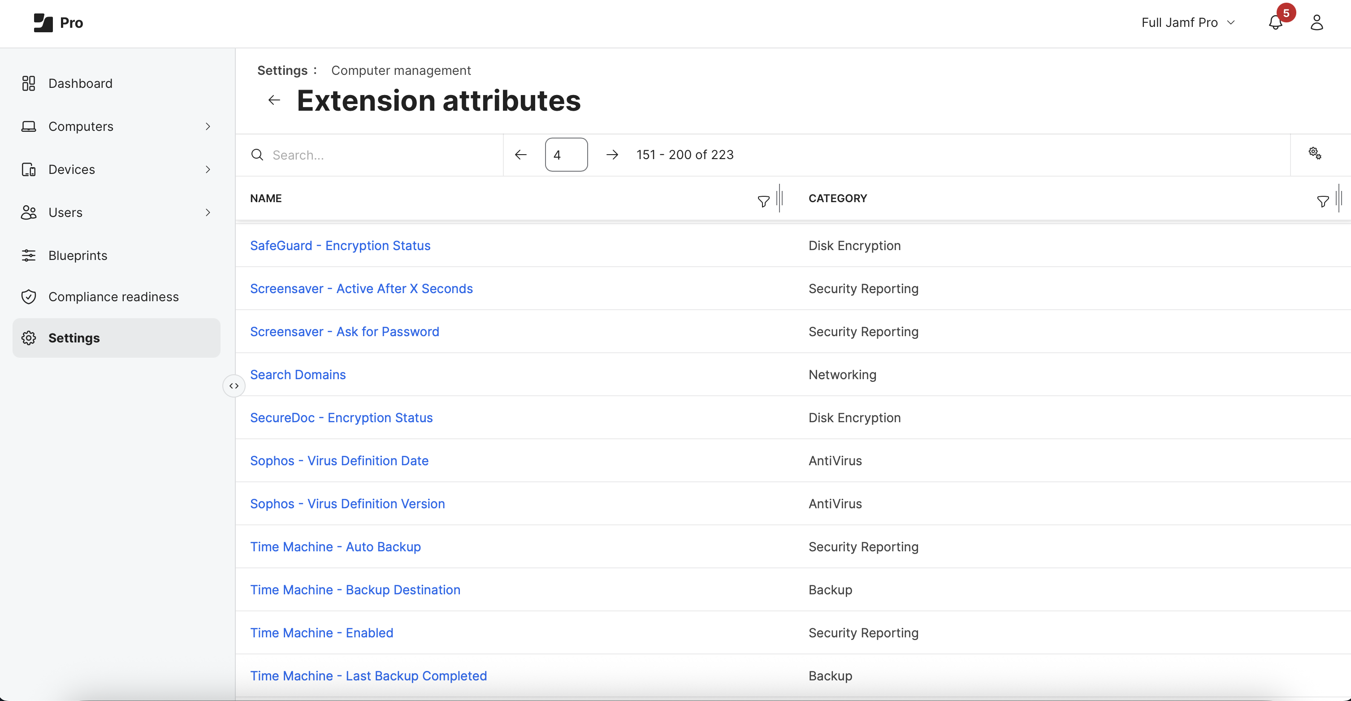Open Dashboard in the sidebar
Image resolution: width=1351 pixels, height=701 pixels.
(80, 83)
